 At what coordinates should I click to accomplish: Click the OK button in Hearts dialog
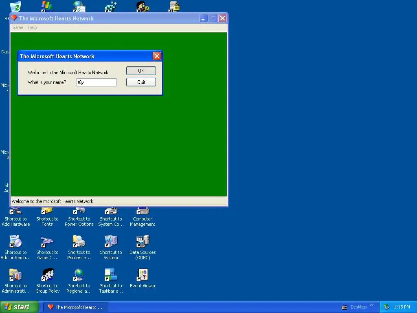click(141, 71)
